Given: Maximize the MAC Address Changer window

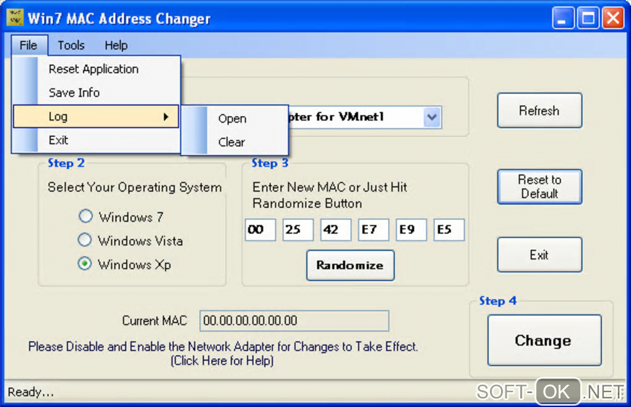Looking at the screenshot, I should coord(588,18).
